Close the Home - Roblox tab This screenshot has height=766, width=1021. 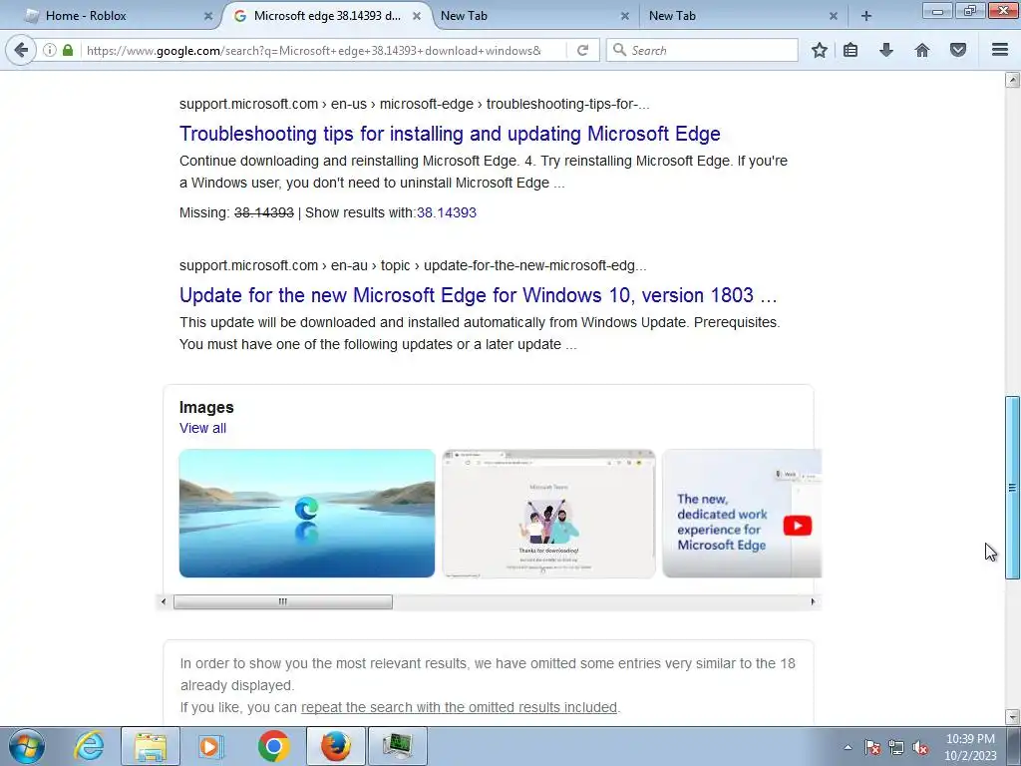point(208,16)
